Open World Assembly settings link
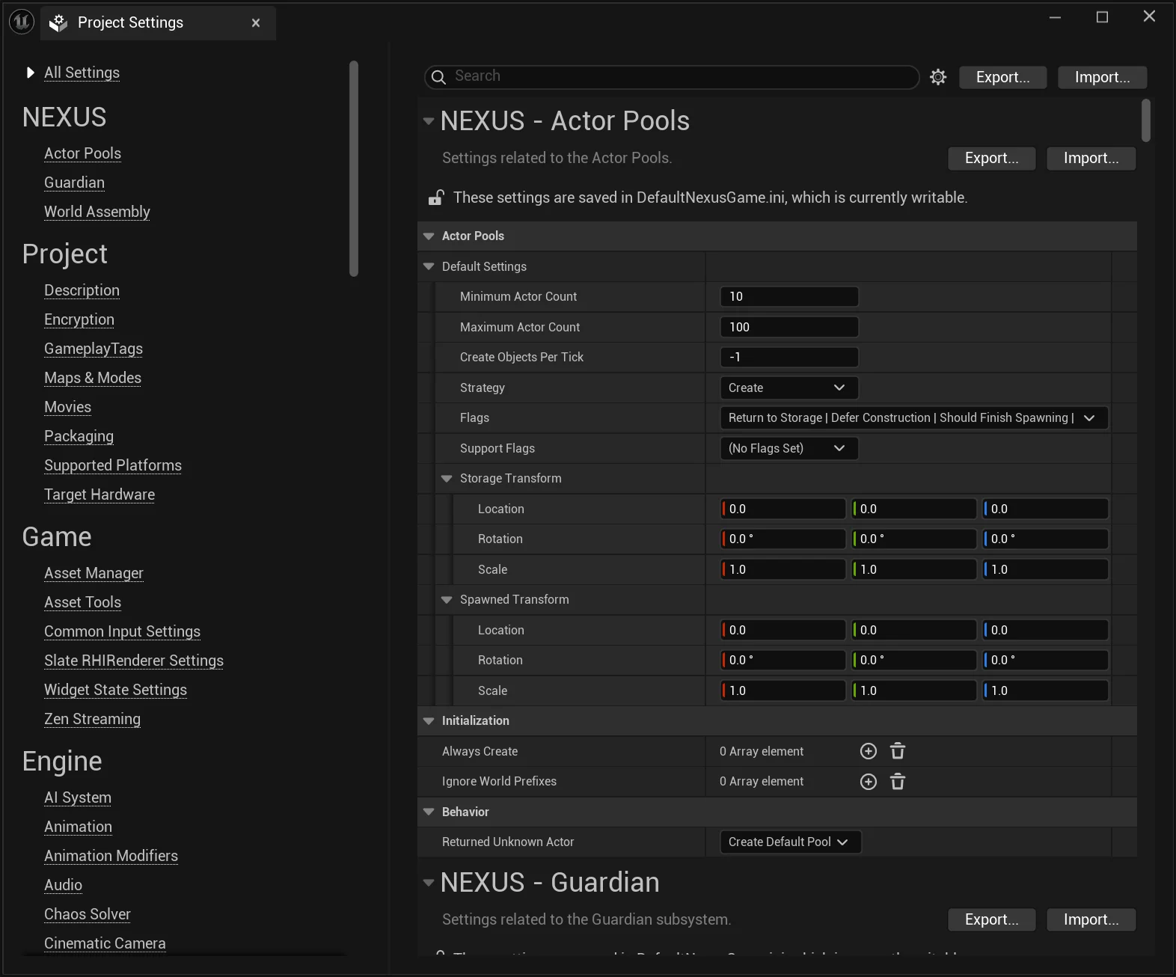 (x=97, y=212)
